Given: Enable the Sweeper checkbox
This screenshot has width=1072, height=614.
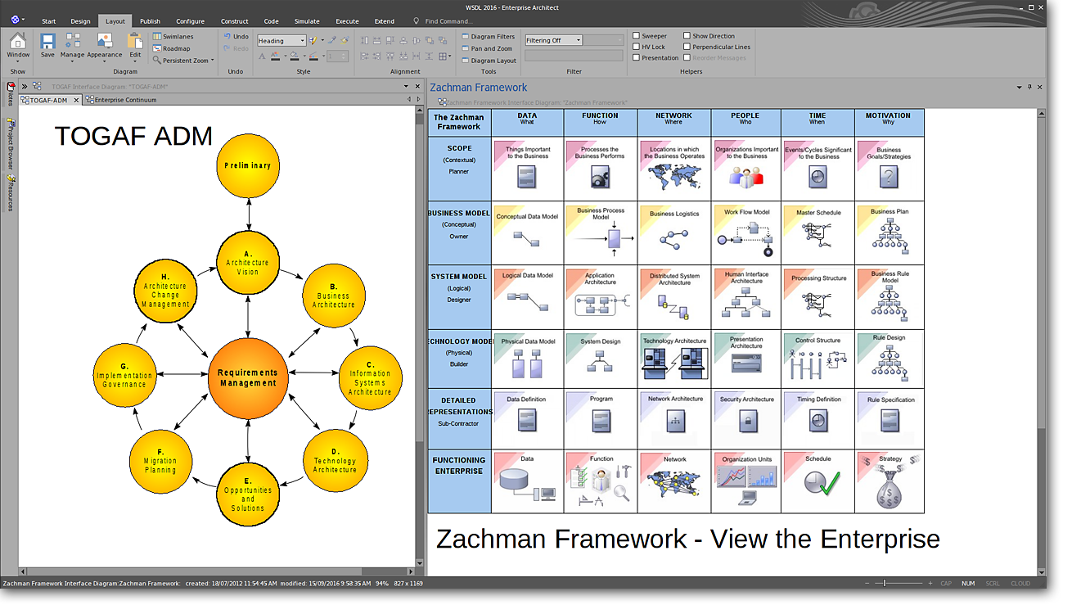Looking at the screenshot, I should (x=636, y=36).
